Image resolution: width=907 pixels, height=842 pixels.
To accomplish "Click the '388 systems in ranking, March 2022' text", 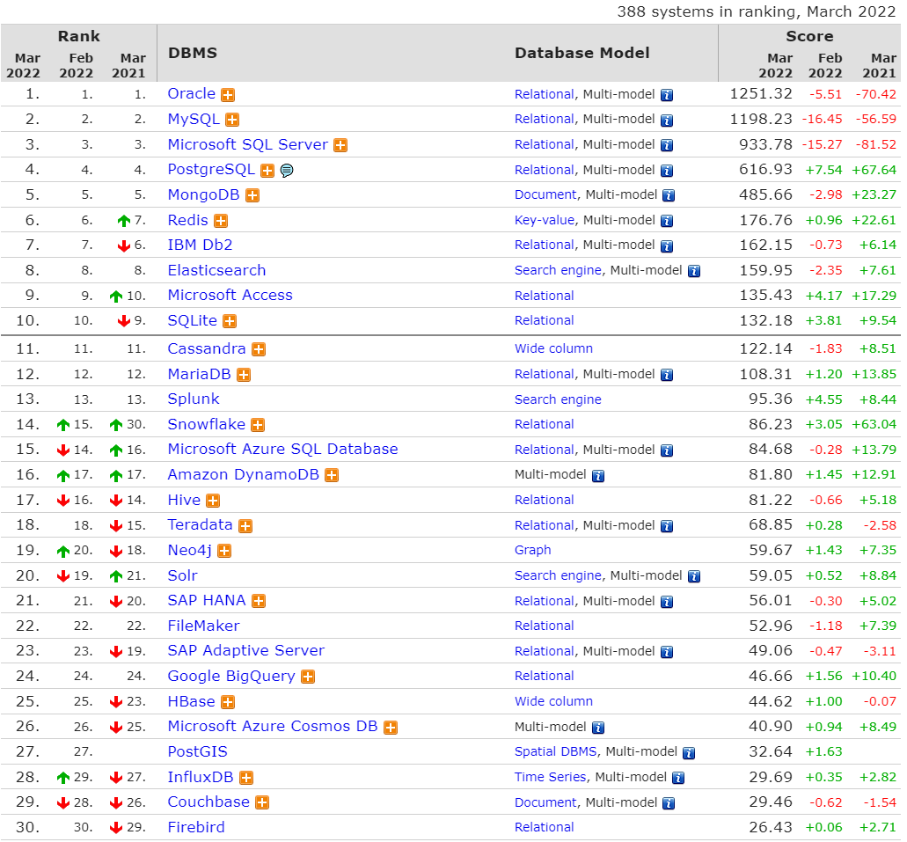I will [757, 11].
